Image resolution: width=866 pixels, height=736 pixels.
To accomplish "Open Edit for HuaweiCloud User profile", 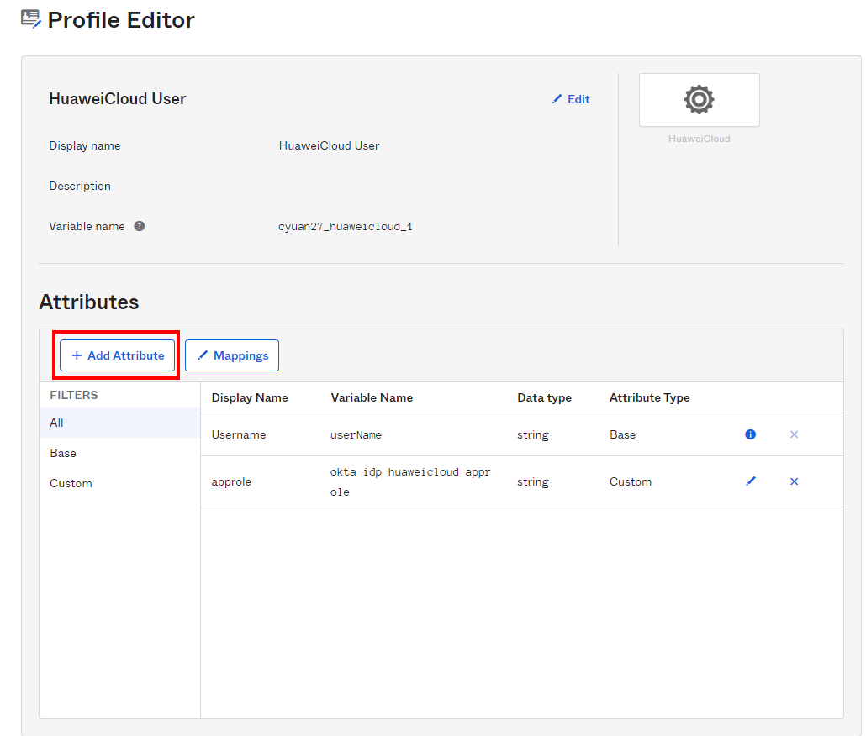I will click(x=571, y=99).
